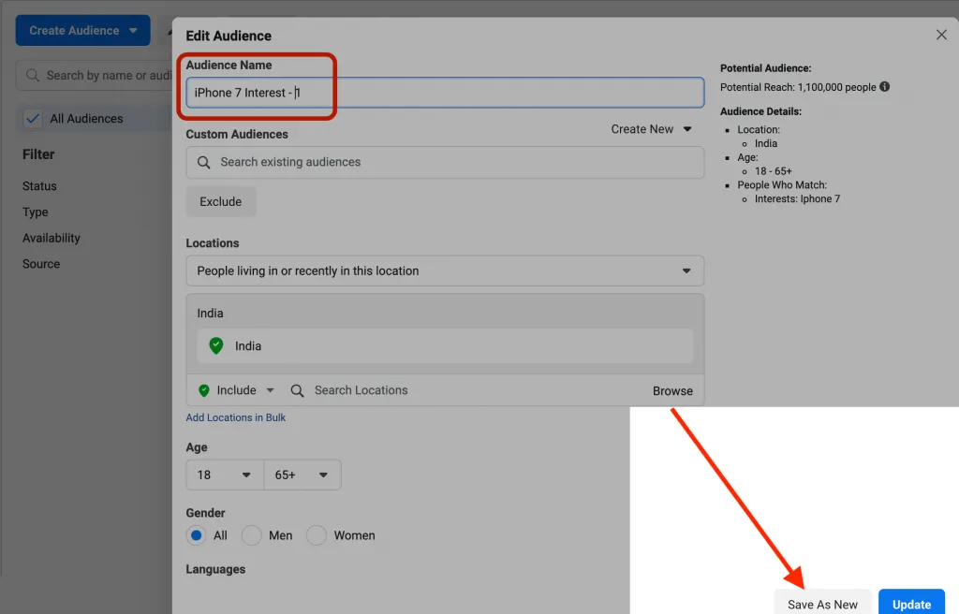This screenshot has width=959, height=614.
Task: Open the Create New dropdown
Action: (x=651, y=129)
